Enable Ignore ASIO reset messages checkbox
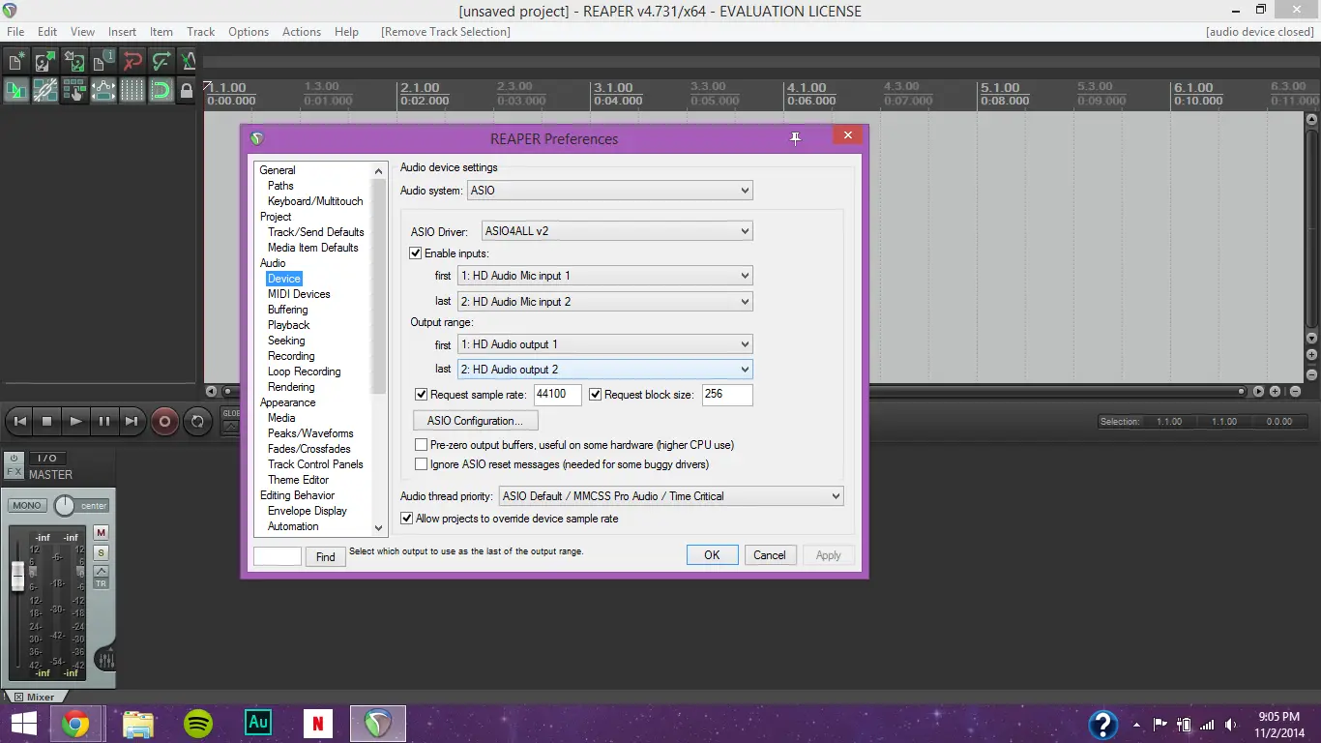Viewport: 1321px width, 743px height. [x=422, y=464]
